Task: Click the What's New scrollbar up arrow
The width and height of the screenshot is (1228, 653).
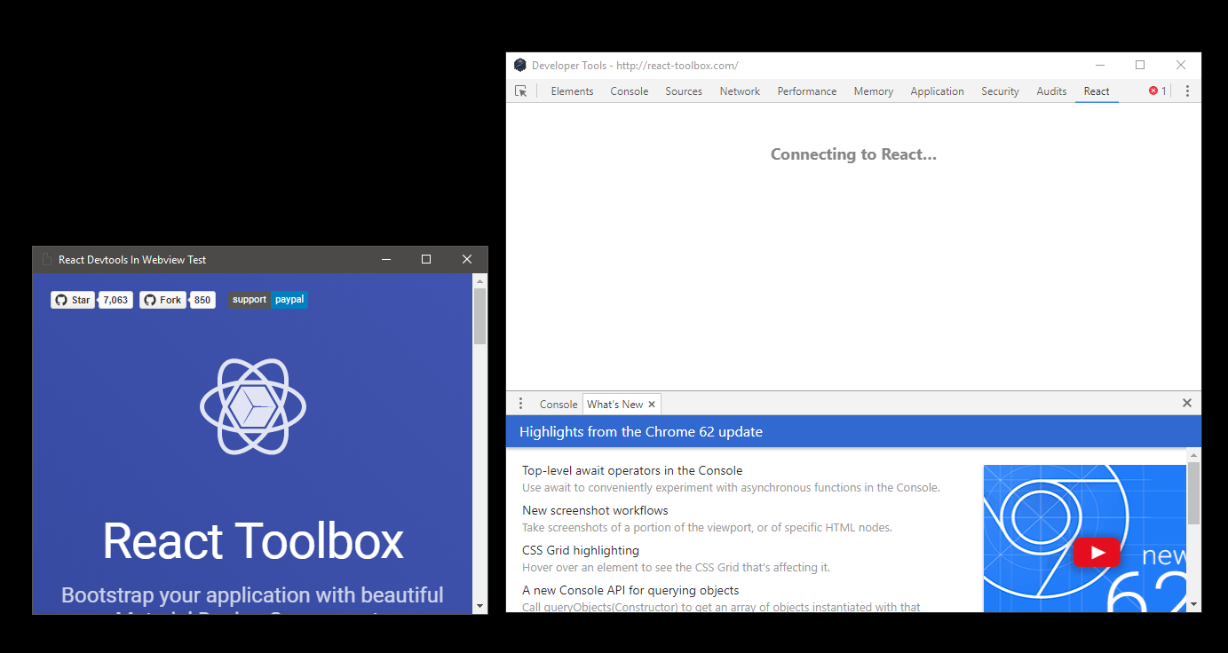Action: point(1194,454)
